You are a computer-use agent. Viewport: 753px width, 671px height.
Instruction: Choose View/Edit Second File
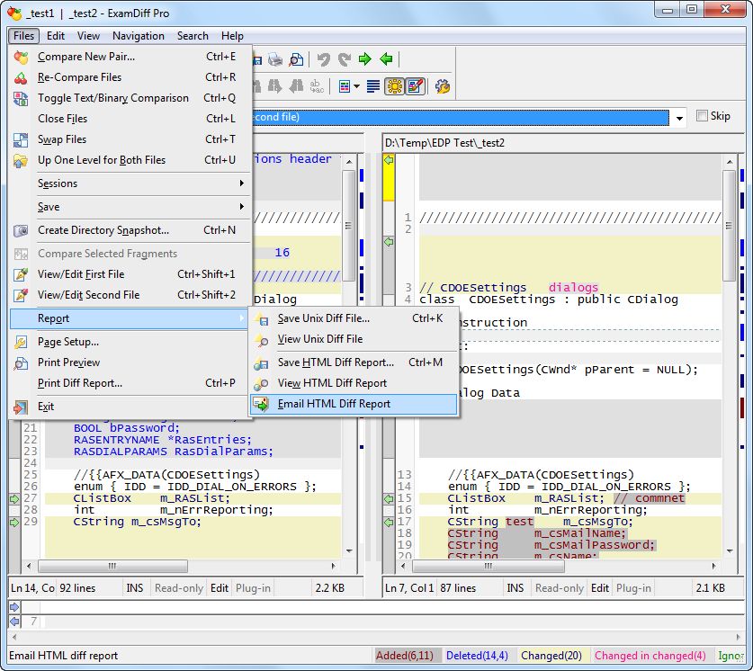130,295
